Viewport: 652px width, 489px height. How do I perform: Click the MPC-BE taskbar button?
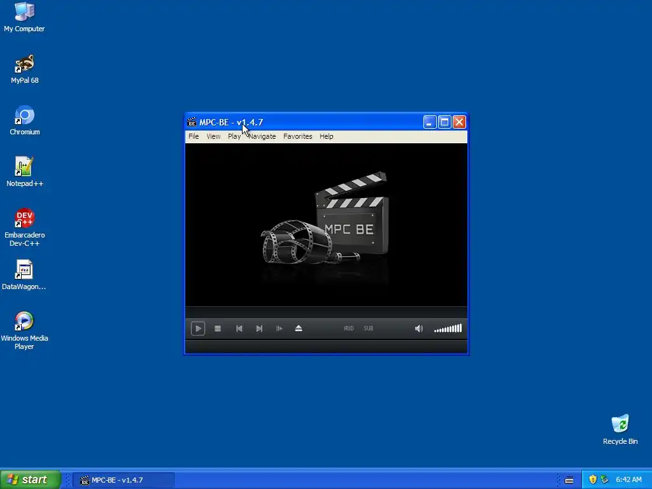coord(124,480)
